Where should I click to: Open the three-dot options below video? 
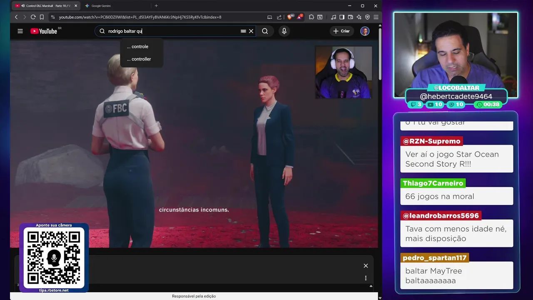click(x=366, y=278)
